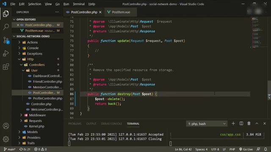Synchronize changes in status bar

pos(25,149)
